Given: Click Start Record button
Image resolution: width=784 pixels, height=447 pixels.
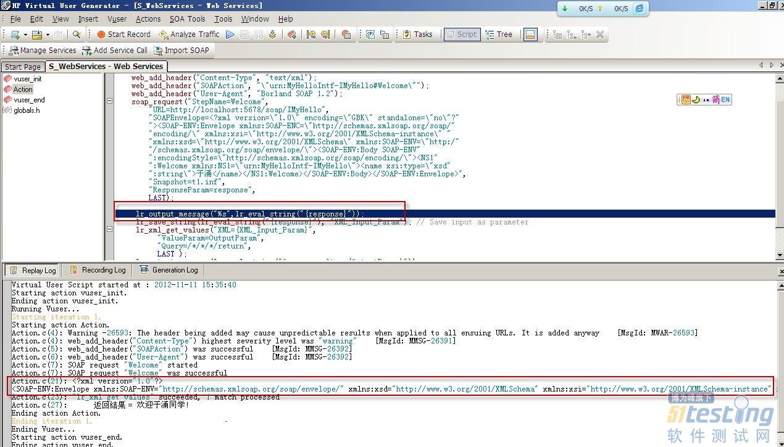Looking at the screenshot, I should [x=123, y=35].
